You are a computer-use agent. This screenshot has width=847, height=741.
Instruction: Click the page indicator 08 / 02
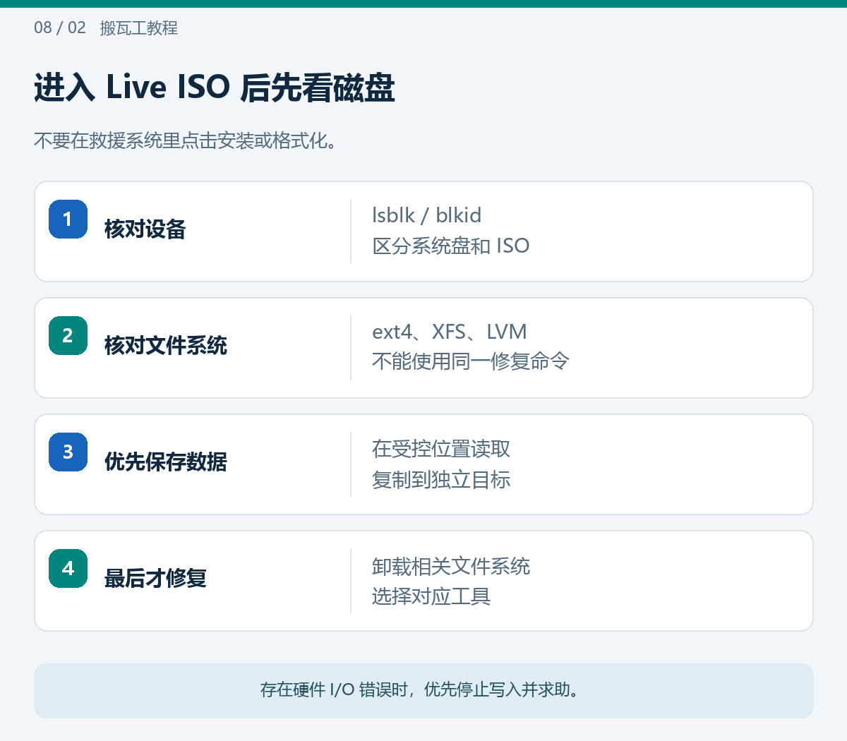tap(60, 28)
